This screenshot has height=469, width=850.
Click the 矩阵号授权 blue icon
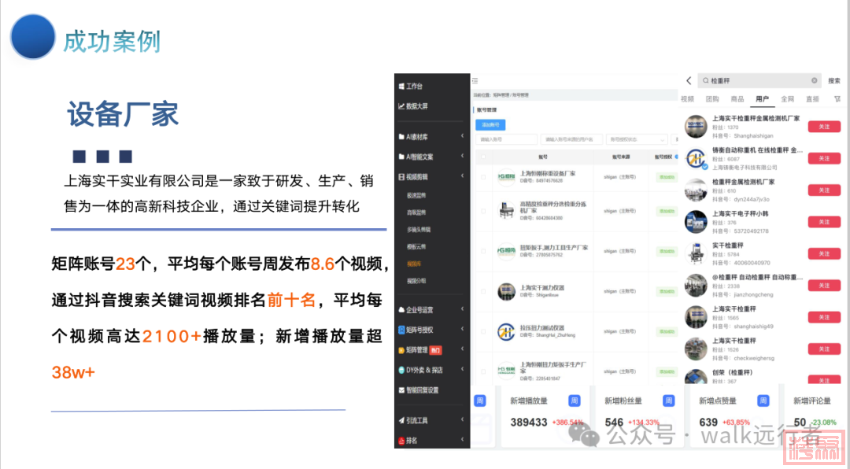coord(401,330)
